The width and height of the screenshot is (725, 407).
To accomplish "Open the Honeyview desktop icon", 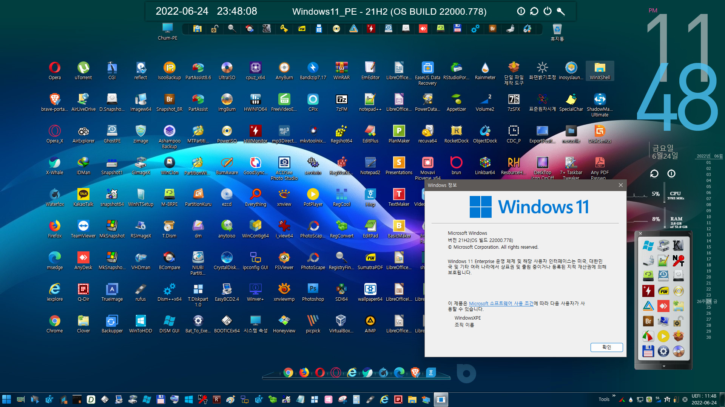I will (x=284, y=324).
